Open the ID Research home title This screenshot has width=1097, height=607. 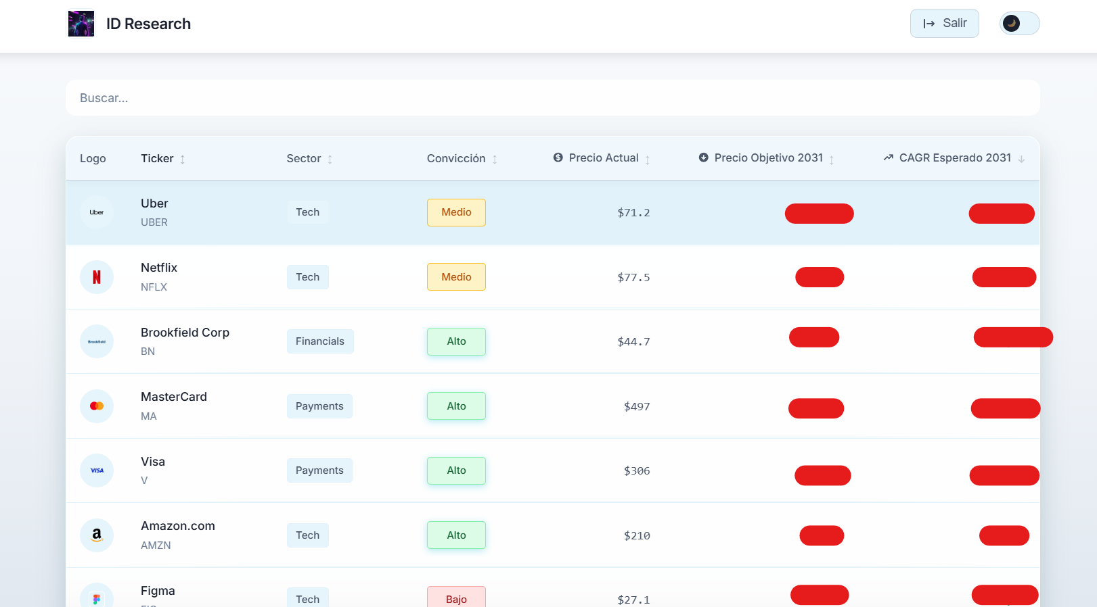pos(148,24)
